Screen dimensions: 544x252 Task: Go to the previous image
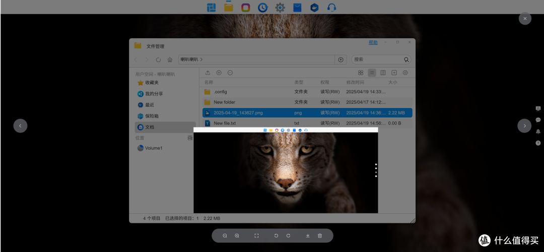[20, 125]
